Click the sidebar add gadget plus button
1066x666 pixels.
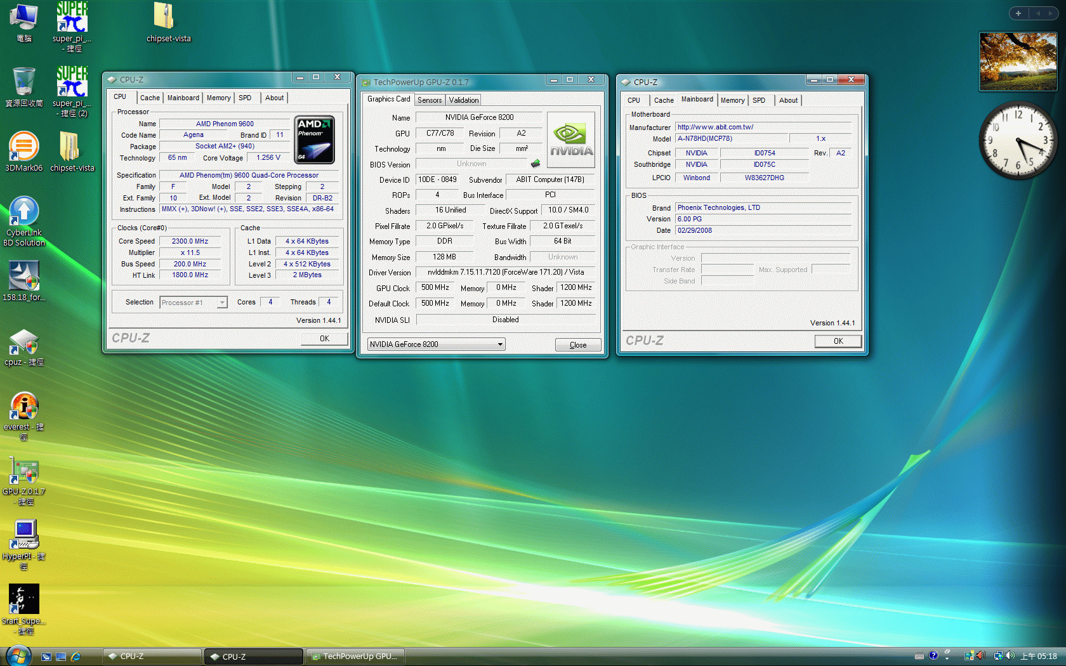coord(1018,13)
